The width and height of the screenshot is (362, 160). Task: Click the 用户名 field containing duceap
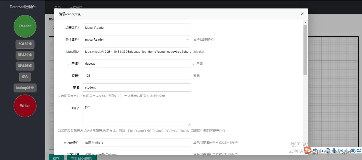pyautogui.click(x=137, y=63)
